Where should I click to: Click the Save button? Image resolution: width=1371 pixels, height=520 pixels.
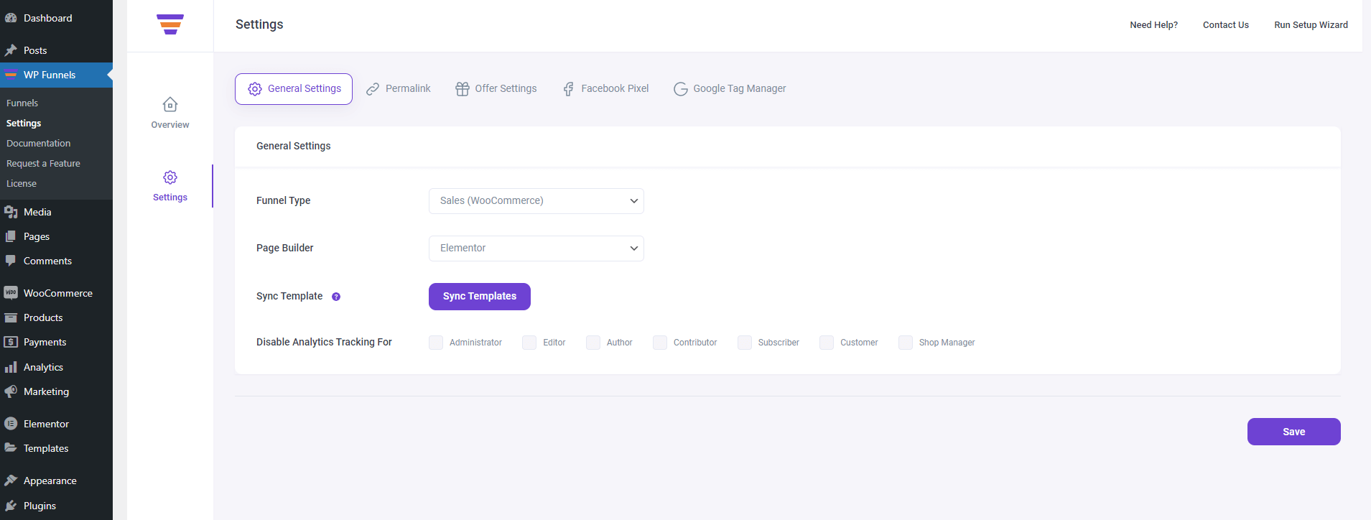1294,432
